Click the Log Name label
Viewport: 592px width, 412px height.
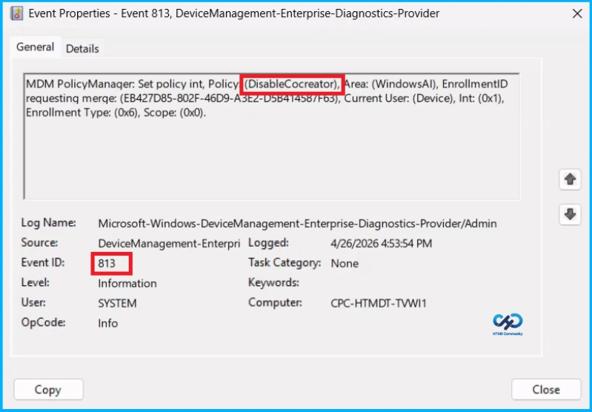click(x=48, y=223)
